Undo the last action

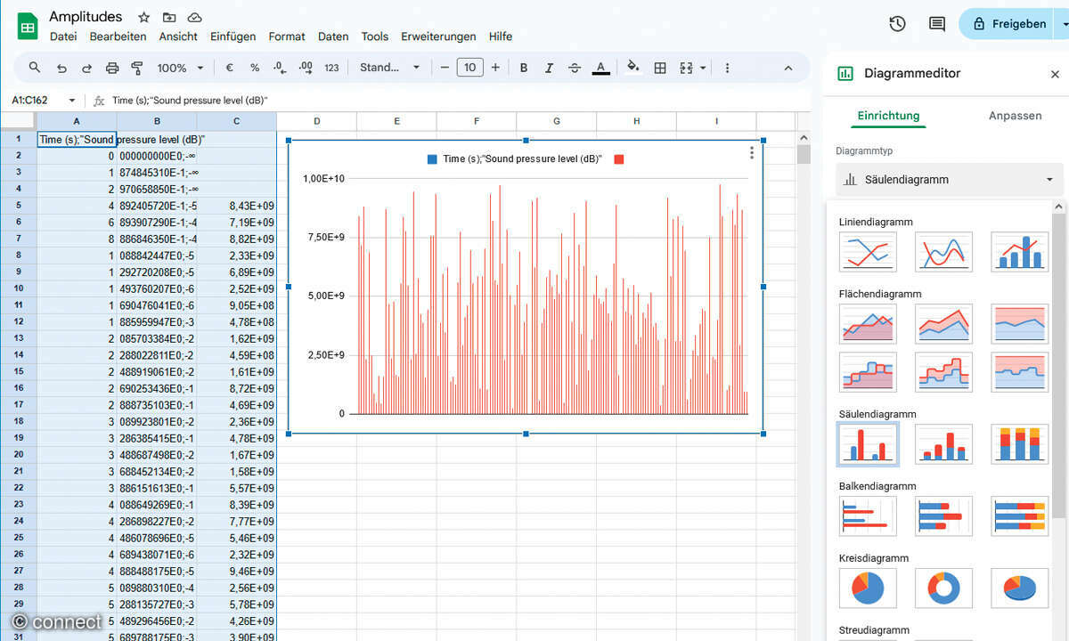tap(61, 68)
